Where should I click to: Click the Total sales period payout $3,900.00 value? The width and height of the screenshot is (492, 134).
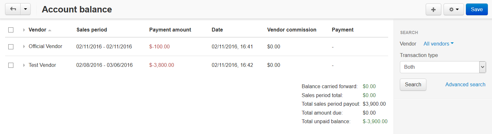click(374, 104)
